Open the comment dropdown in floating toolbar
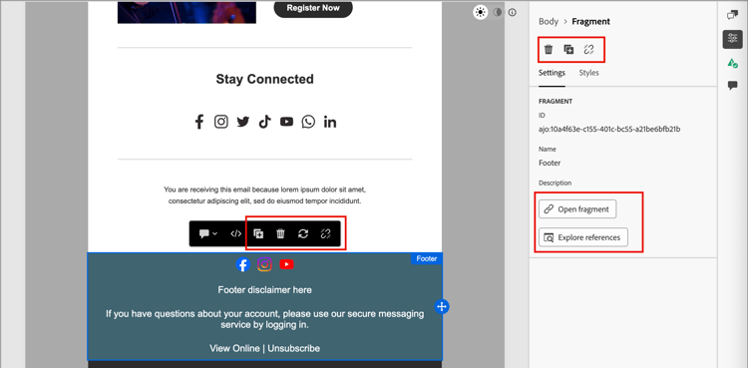The height and width of the screenshot is (368, 748). [x=208, y=234]
